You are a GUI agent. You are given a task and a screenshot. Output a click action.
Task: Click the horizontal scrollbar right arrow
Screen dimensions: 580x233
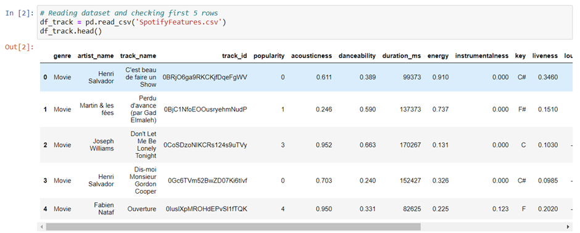point(568,226)
